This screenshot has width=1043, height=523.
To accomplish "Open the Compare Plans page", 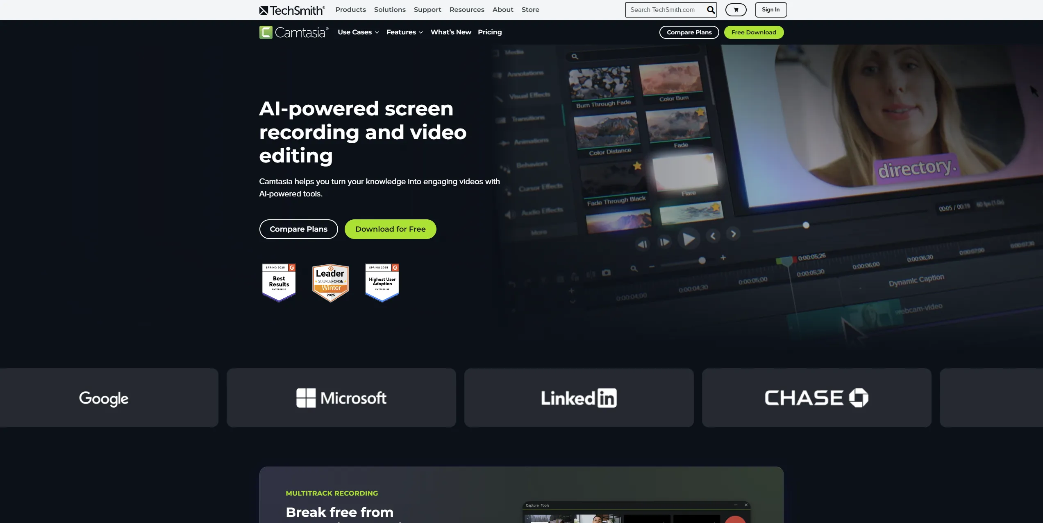I will click(x=298, y=229).
